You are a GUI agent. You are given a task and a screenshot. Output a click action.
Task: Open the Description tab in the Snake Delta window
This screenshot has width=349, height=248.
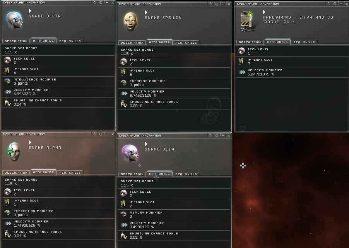click(x=16, y=41)
